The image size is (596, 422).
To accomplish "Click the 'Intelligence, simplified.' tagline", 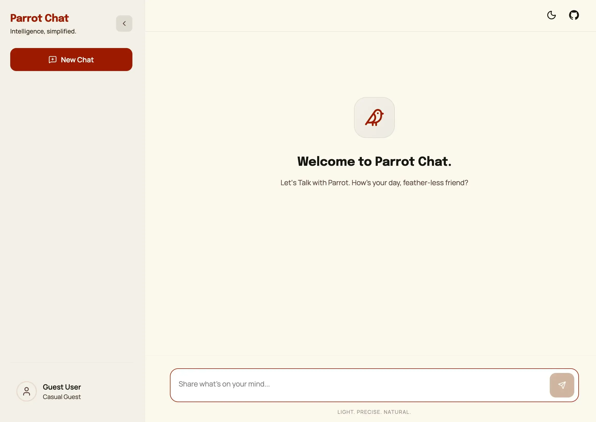I will [43, 31].
